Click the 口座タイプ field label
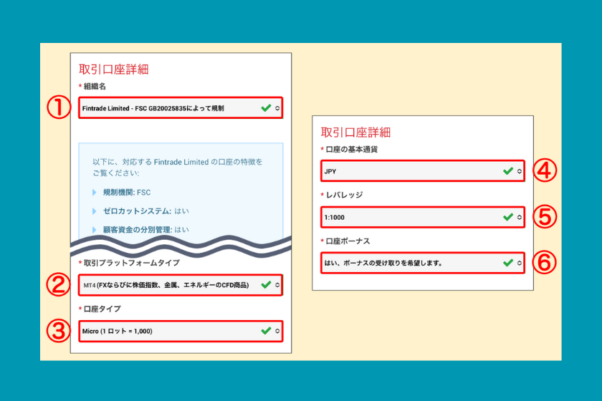This screenshot has height=401, width=602. [x=102, y=309]
